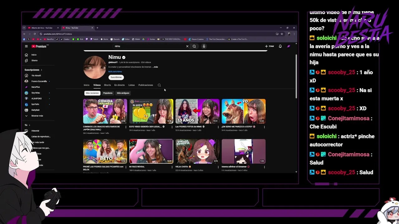Open the Kick bookmark
The height and width of the screenshot is (224, 399).
pyautogui.click(x=80, y=39)
